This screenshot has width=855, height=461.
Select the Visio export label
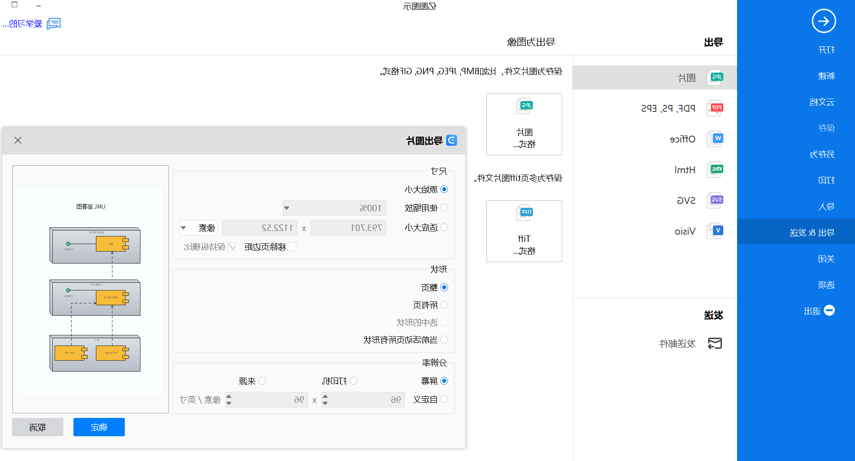tap(685, 231)
